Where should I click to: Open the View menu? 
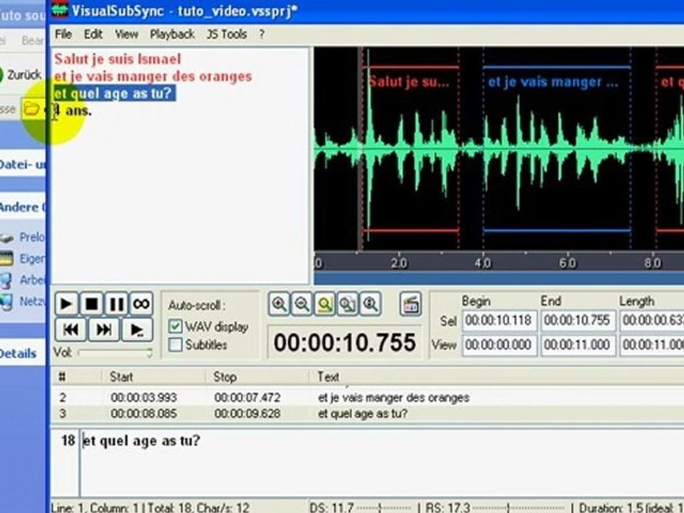(127, 34)
